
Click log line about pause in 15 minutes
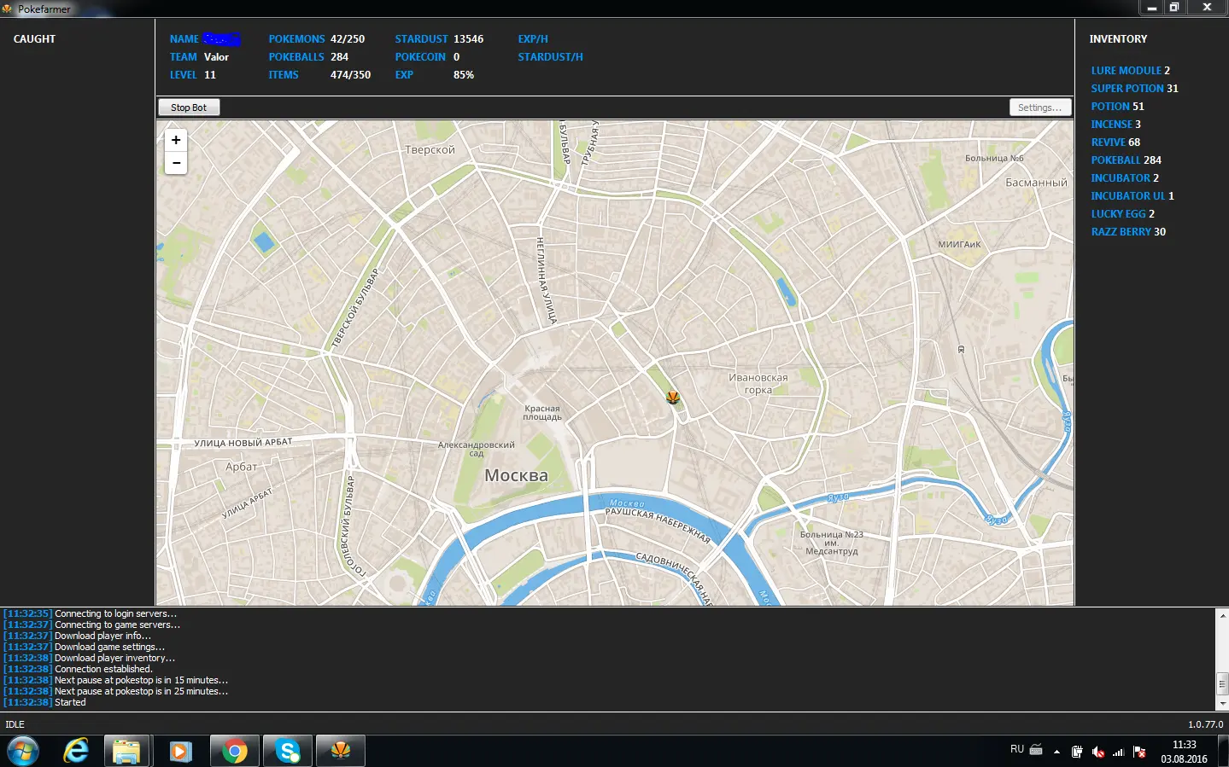[x=115, y=680]
